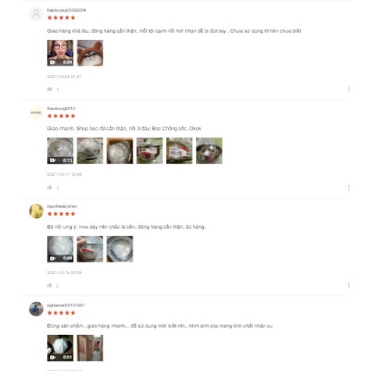Open more options for thaobong2910's review

click(349, 187)
